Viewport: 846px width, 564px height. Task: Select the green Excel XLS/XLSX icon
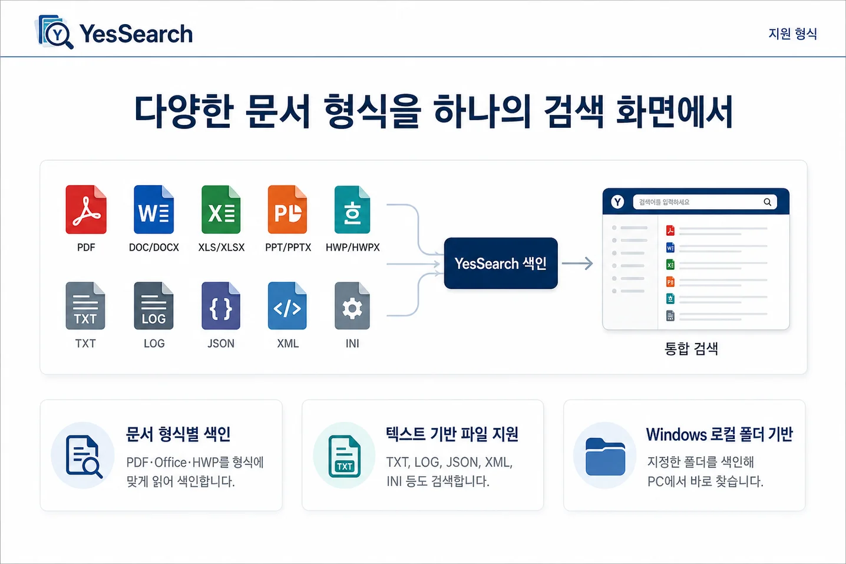pos(221,210)
